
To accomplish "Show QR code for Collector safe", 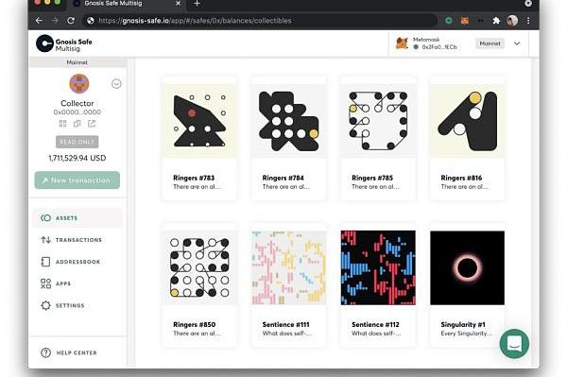I will (x=62, y=124).
